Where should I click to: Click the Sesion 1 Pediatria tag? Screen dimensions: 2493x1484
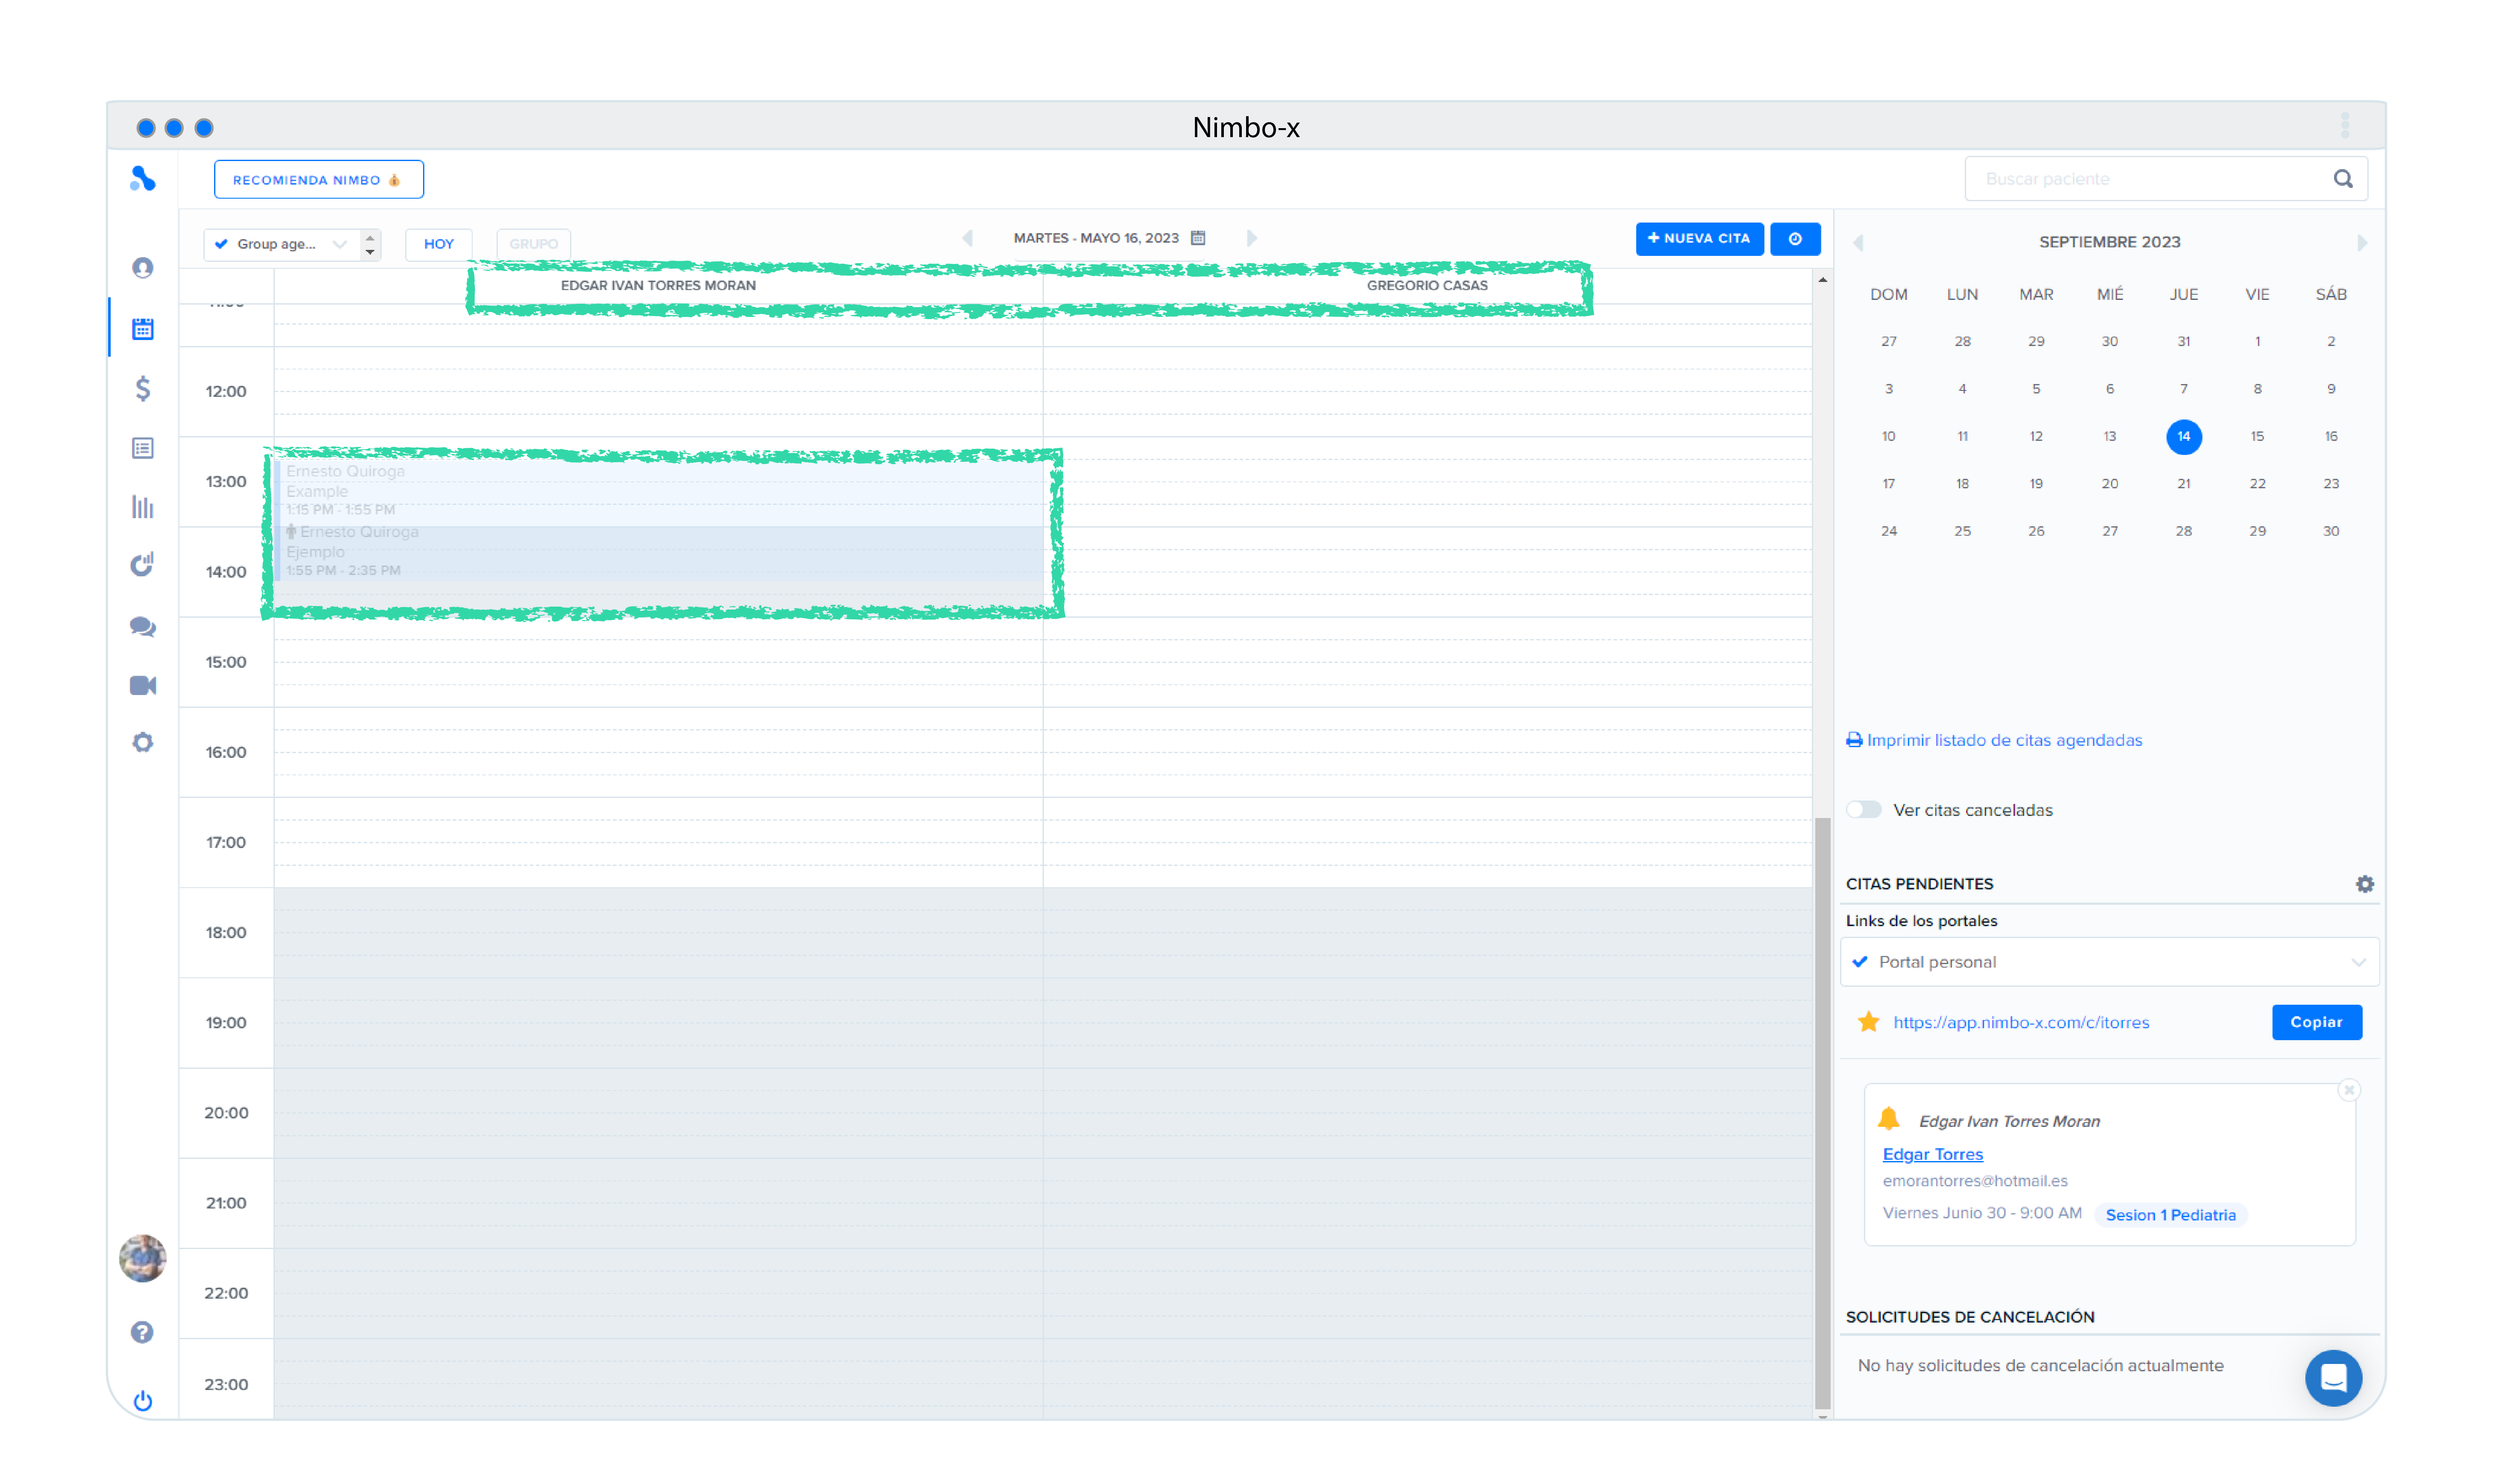(x=2170, y=1215)
